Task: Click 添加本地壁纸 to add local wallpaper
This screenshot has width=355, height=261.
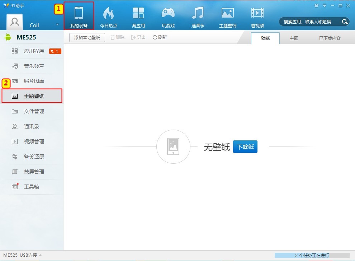Action: click(x=86, y=37)
